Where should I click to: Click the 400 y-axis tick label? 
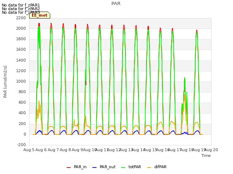22,113
